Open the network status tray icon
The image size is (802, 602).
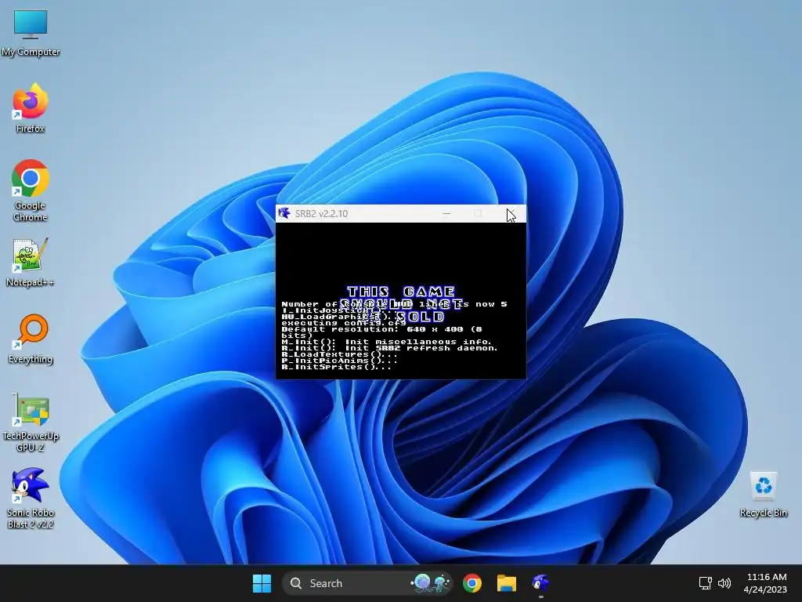click(x=706, y=583)
